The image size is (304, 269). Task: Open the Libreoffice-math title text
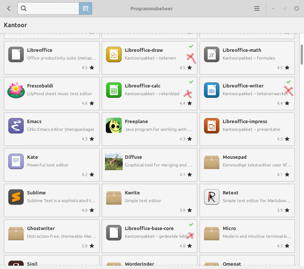(242, 50)
